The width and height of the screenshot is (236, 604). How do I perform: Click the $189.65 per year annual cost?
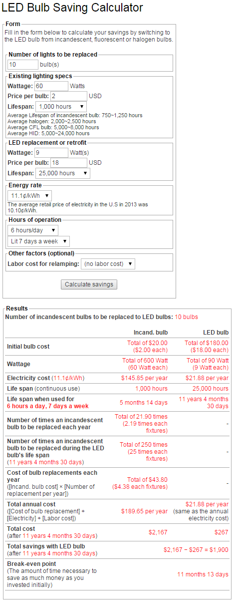pyautogui.click(x=145, y=511)
